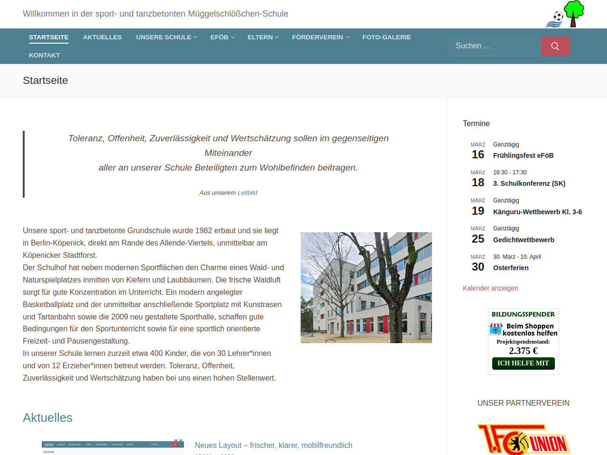Go to the Aktuelles menu page
This screenshot has height=455, width=607.
(102, 37)
